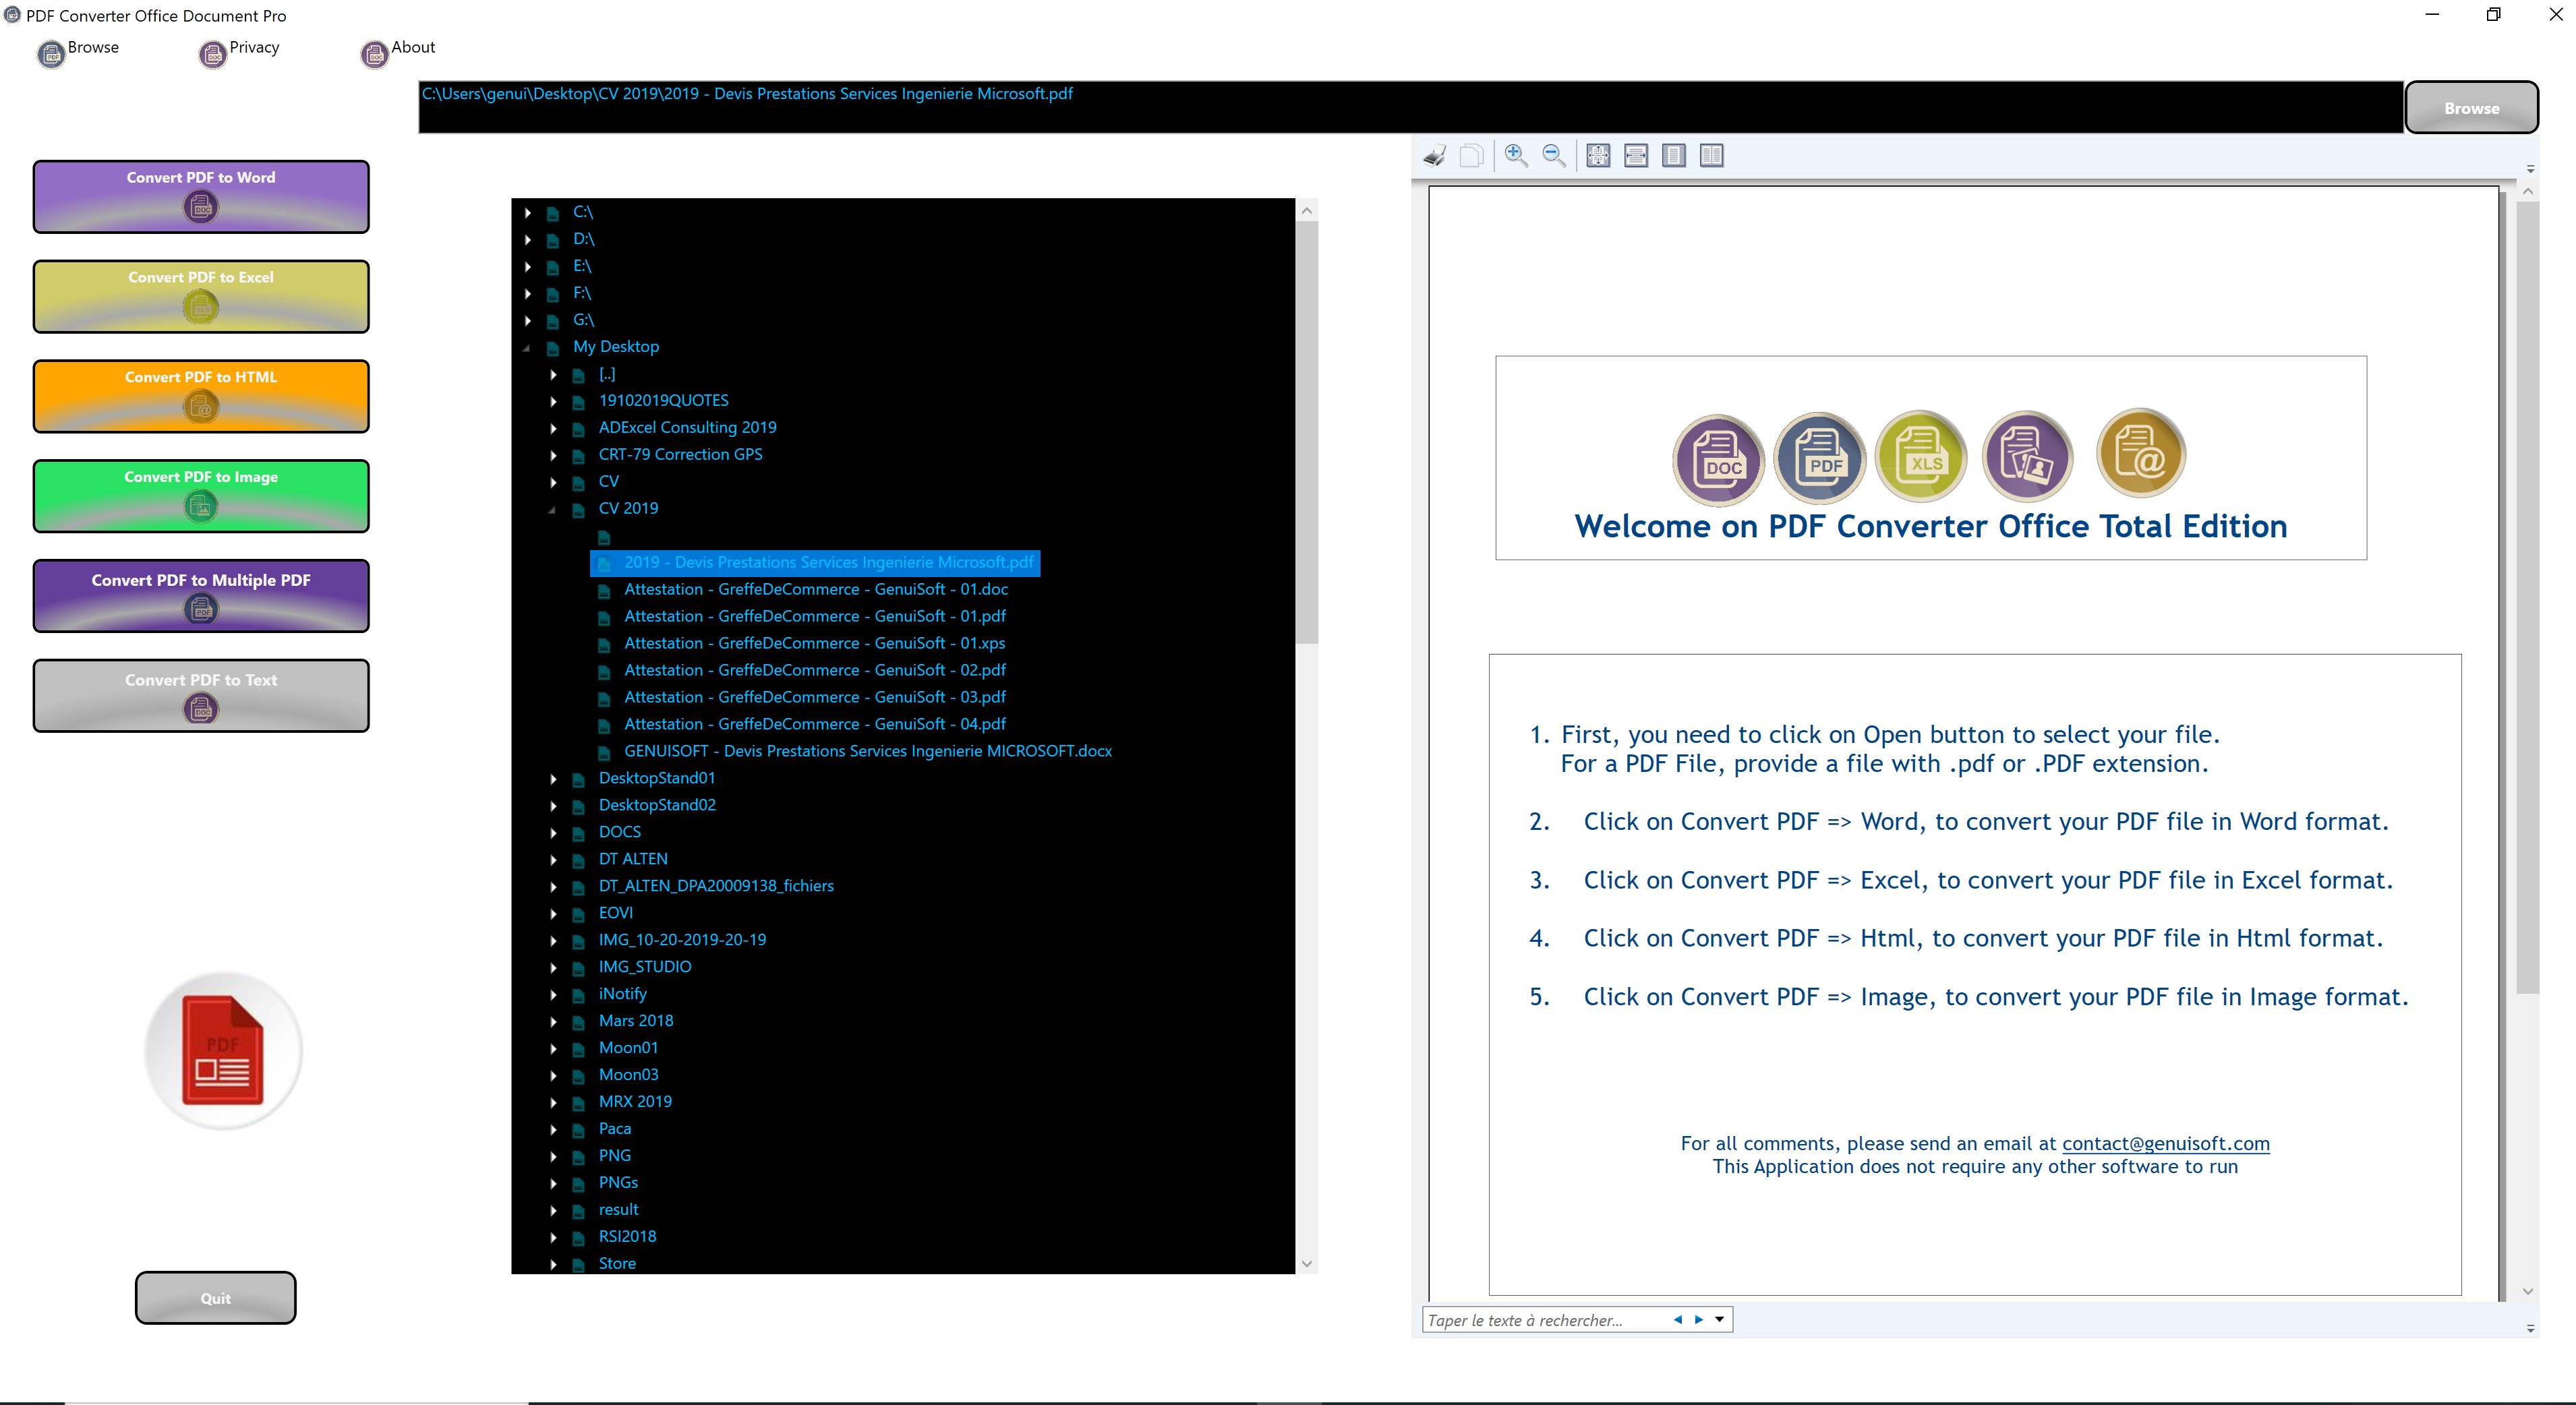Image resolution: width=2576 pixels, height=1405 pixels.
Task: Select the fit whole page view icon
Action: point(1598,156)
